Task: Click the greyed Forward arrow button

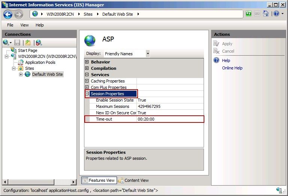Action: coord(19,15)
